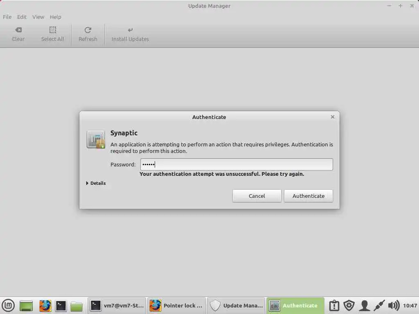The height and width of the screenshot is (314, 419).
Task: Minimize the Update Manager window
Action: coord(389,6)
